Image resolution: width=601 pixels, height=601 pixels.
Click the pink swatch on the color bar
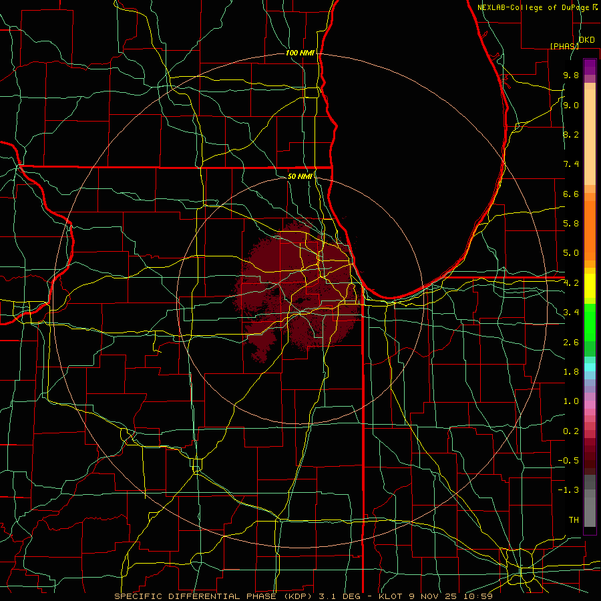590,405
